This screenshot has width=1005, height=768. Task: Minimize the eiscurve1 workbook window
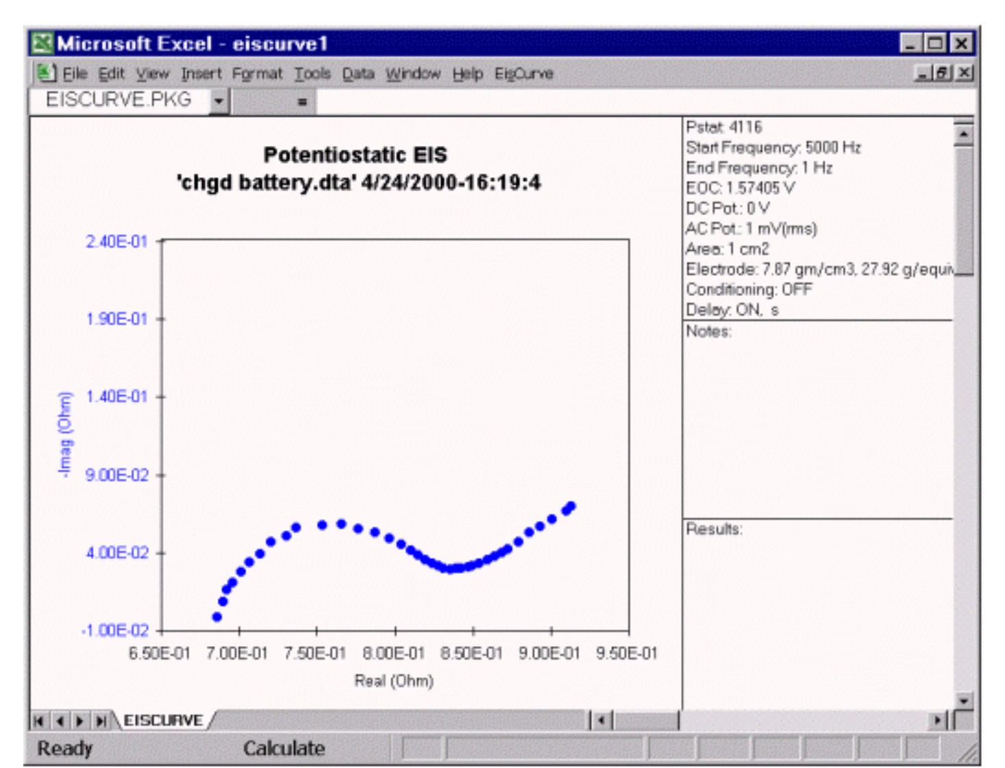coord(923,73)
